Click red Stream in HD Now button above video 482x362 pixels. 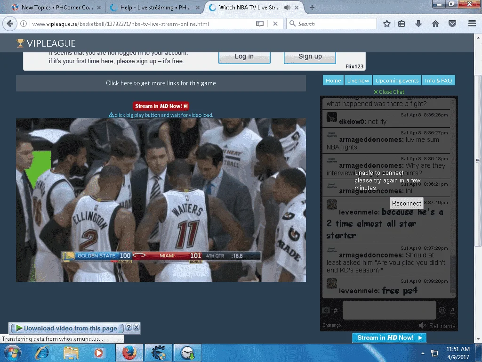tap(161, 106)
